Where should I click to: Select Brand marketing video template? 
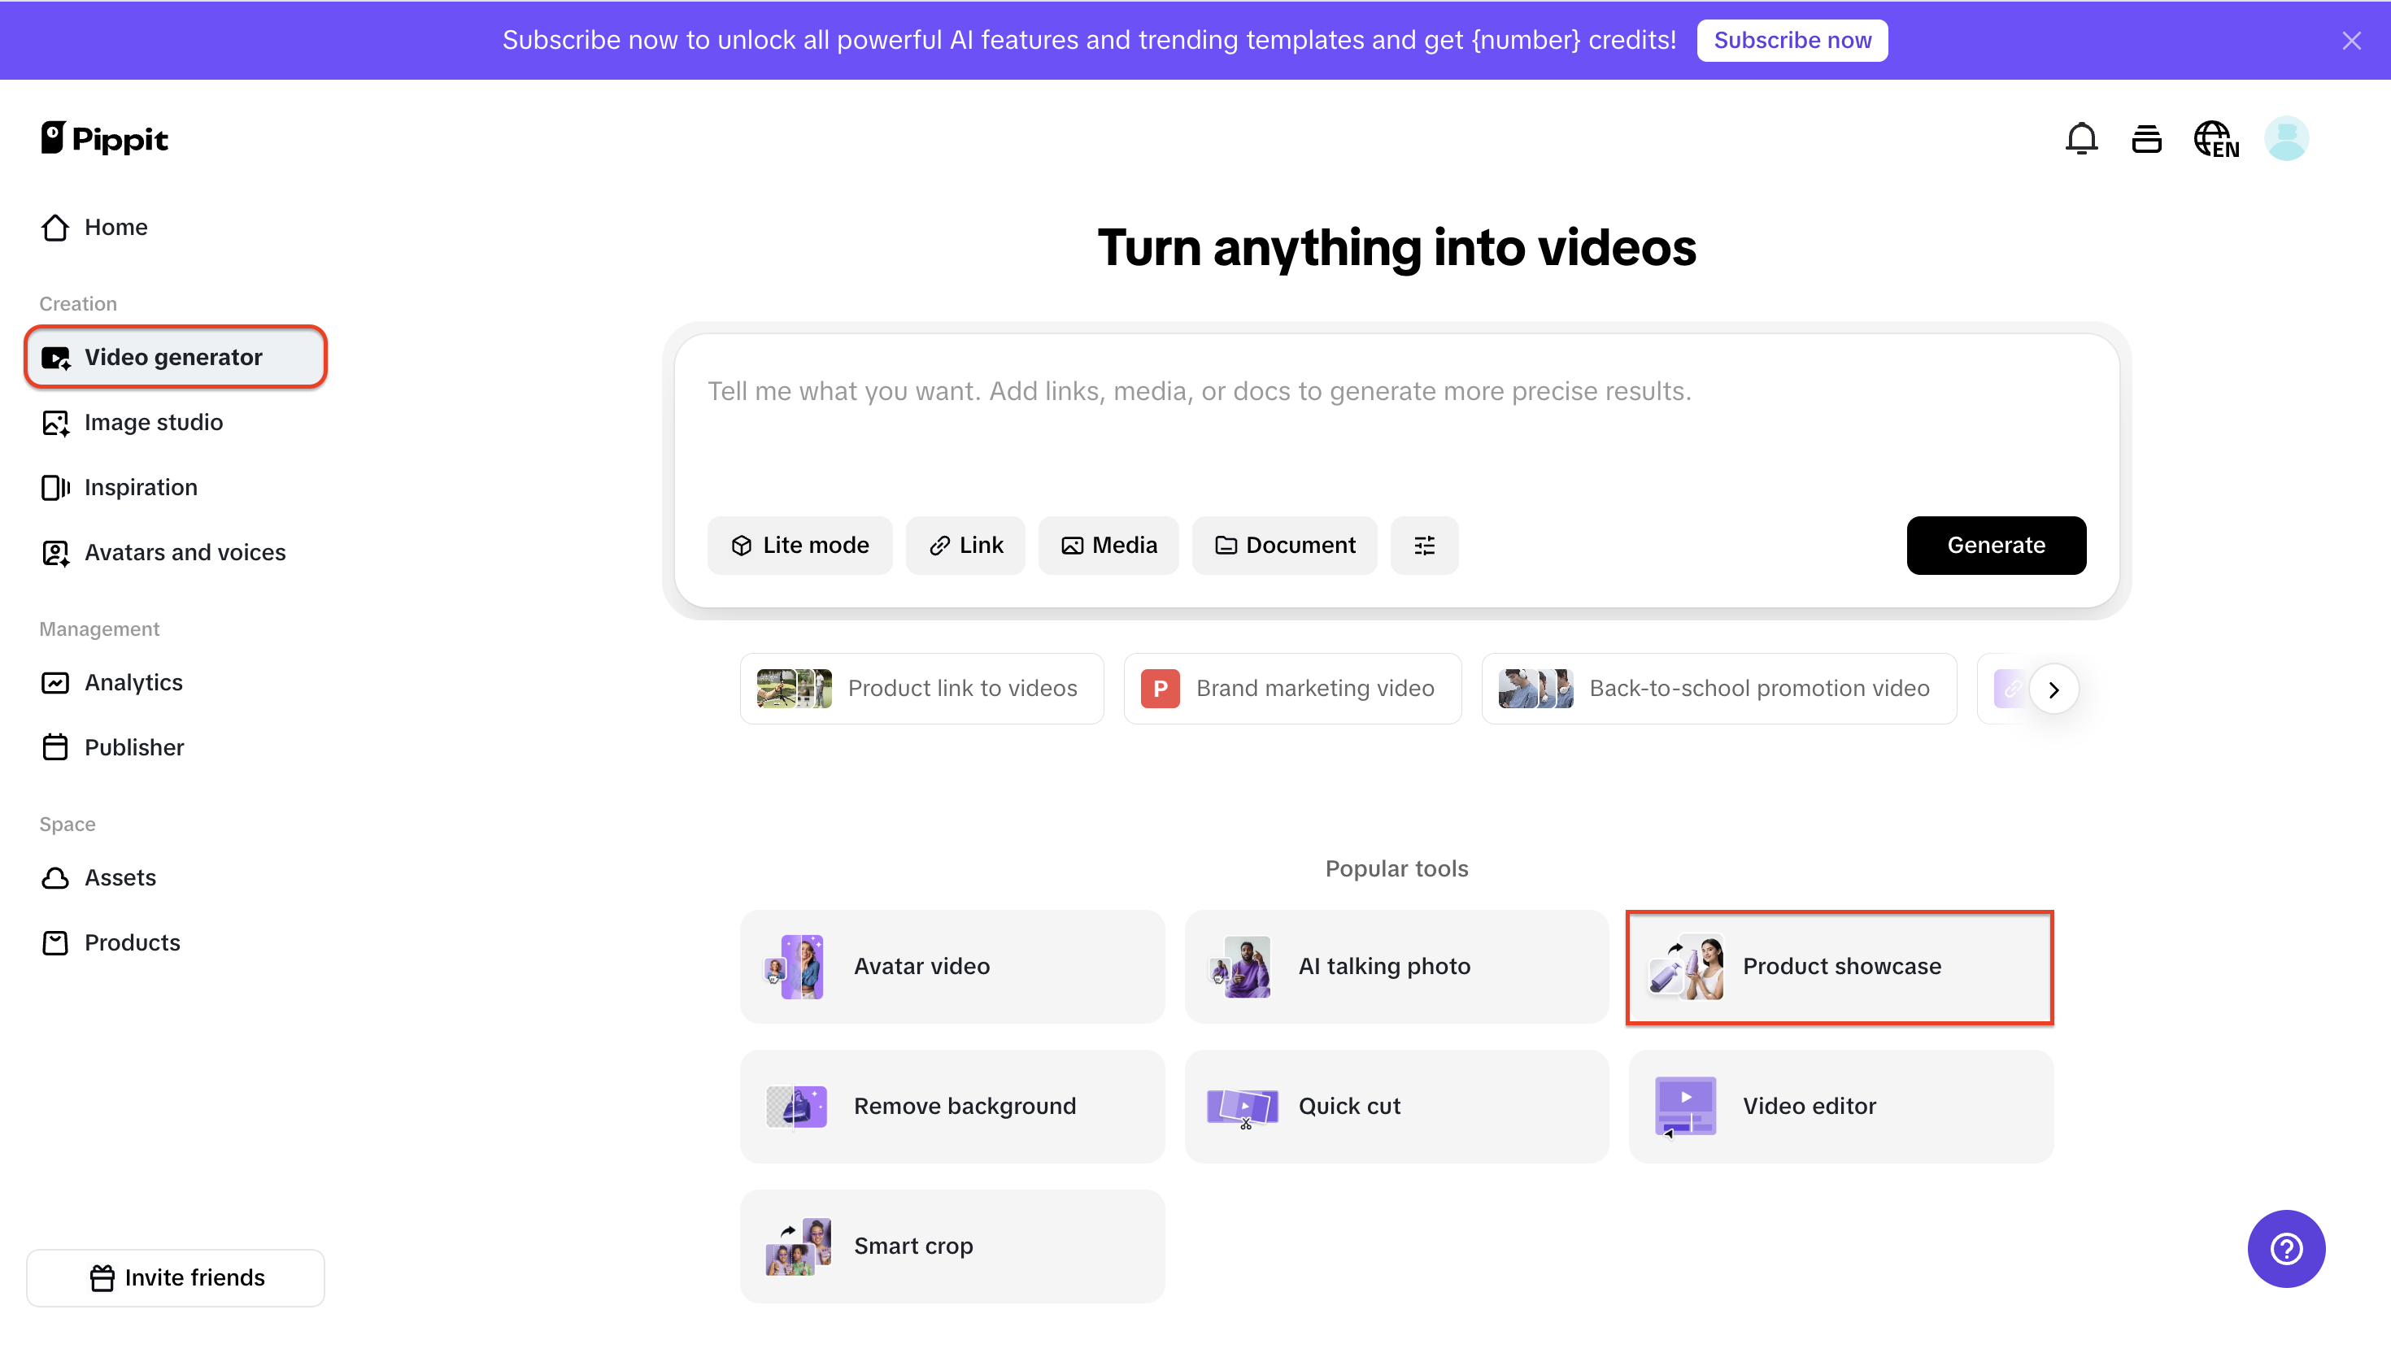coord(1291,689)
